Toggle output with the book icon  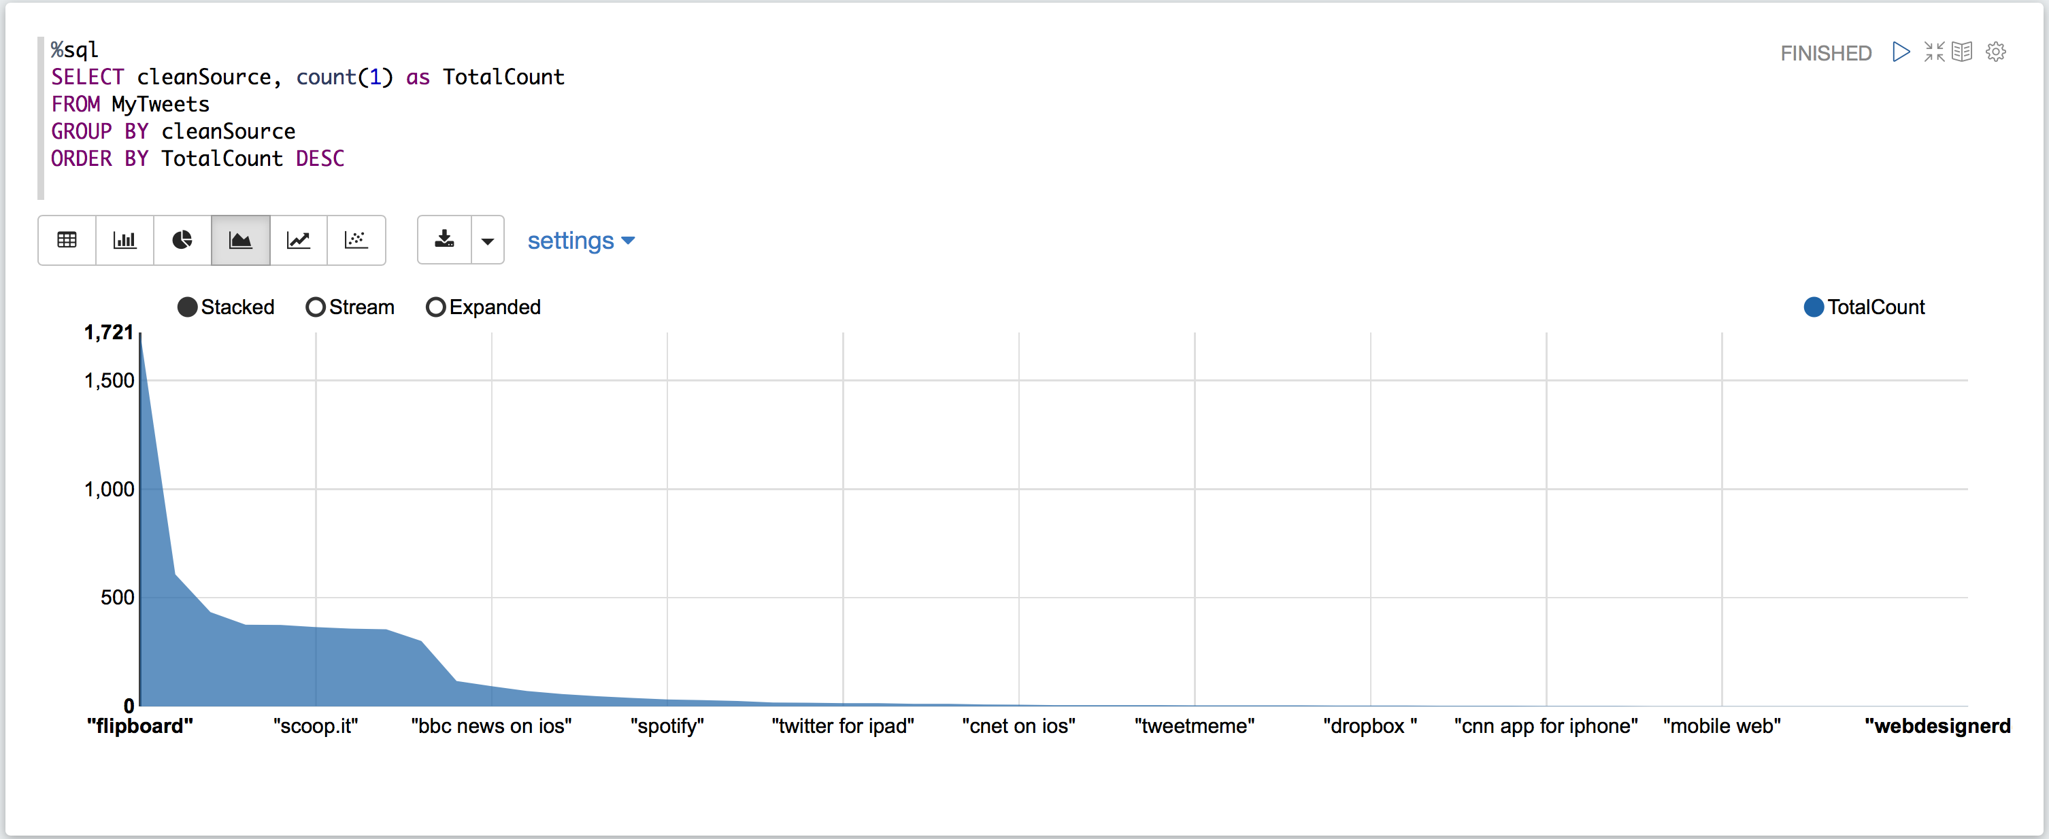tap(1963, 52)
